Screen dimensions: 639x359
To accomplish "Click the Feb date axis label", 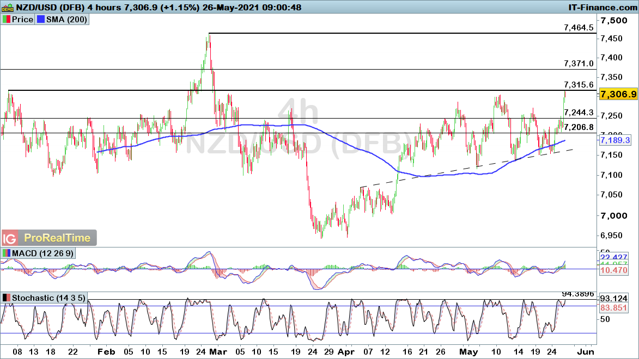I will (x=106, y=352).
